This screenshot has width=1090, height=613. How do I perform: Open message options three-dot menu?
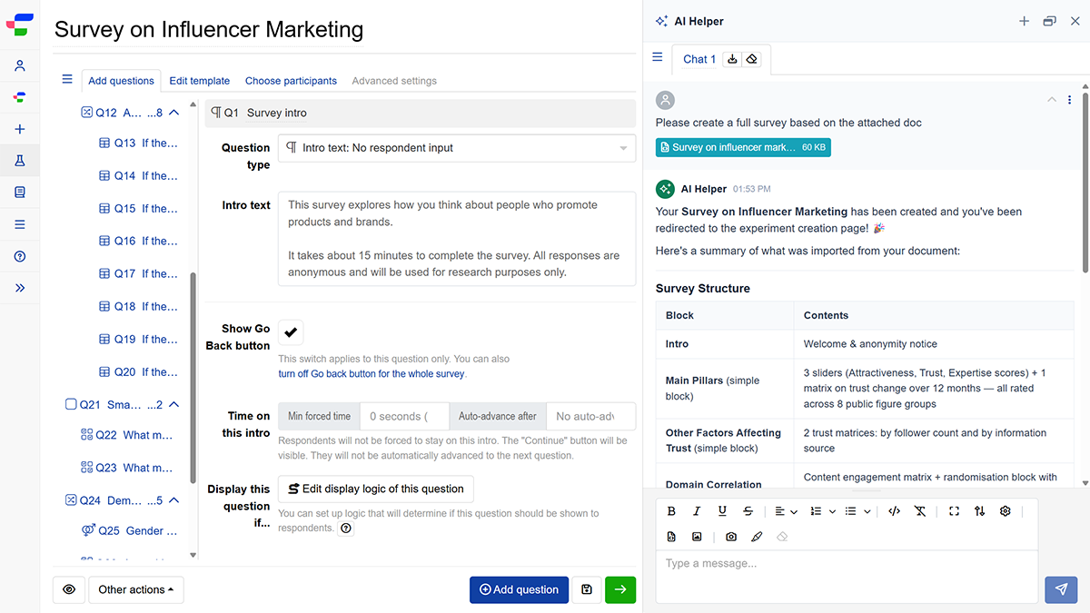[x=1069, y=100]
